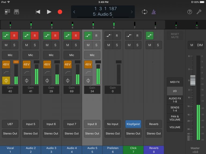Open the library drawer icon
Viewport: 206px width, 154px height.
tap(16, 12)
